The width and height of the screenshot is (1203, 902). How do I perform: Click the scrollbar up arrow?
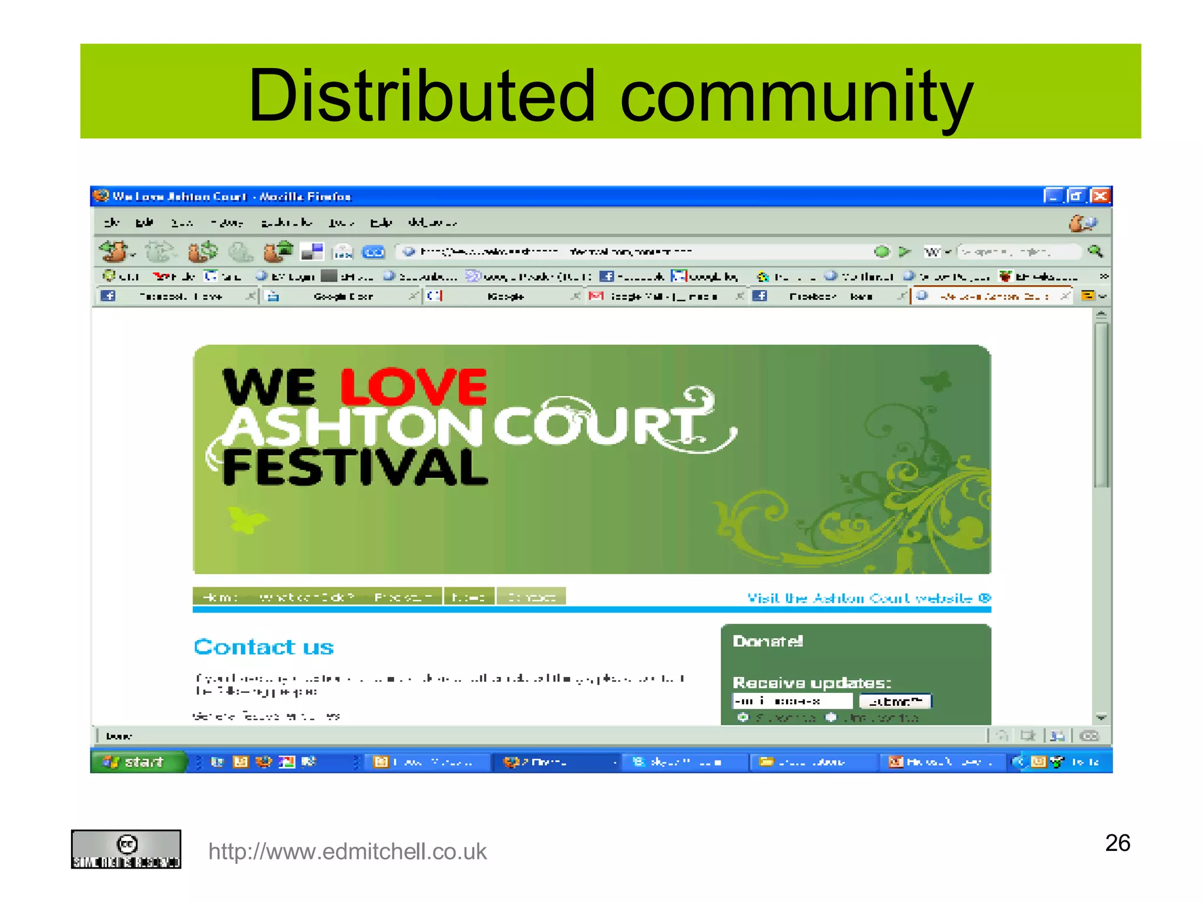[x=1101, y=315]
